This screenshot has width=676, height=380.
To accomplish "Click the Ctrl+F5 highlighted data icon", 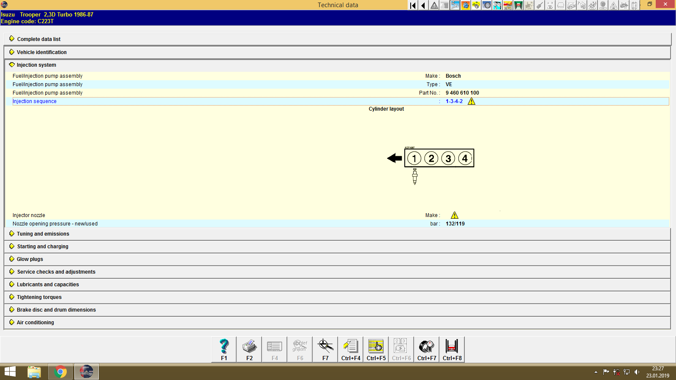I will [376, 348].
